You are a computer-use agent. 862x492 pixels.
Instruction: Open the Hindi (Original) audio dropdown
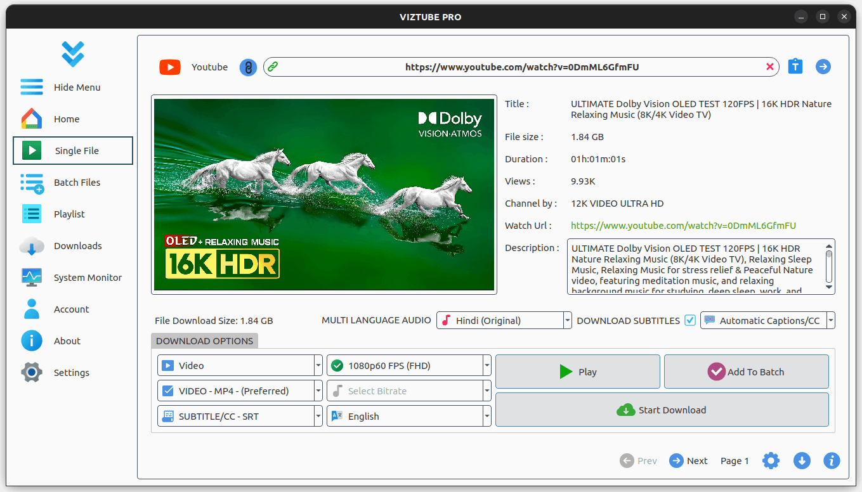504,321
